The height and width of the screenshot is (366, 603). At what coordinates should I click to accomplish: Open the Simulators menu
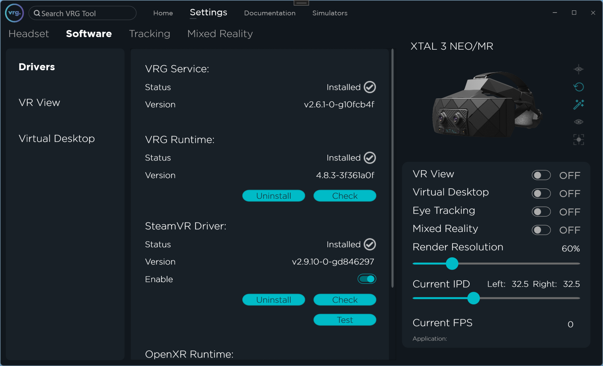click(330, 13)
